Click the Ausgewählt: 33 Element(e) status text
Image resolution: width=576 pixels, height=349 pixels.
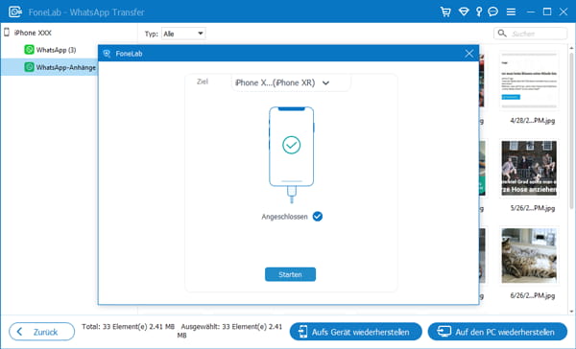tap(230, 331)
